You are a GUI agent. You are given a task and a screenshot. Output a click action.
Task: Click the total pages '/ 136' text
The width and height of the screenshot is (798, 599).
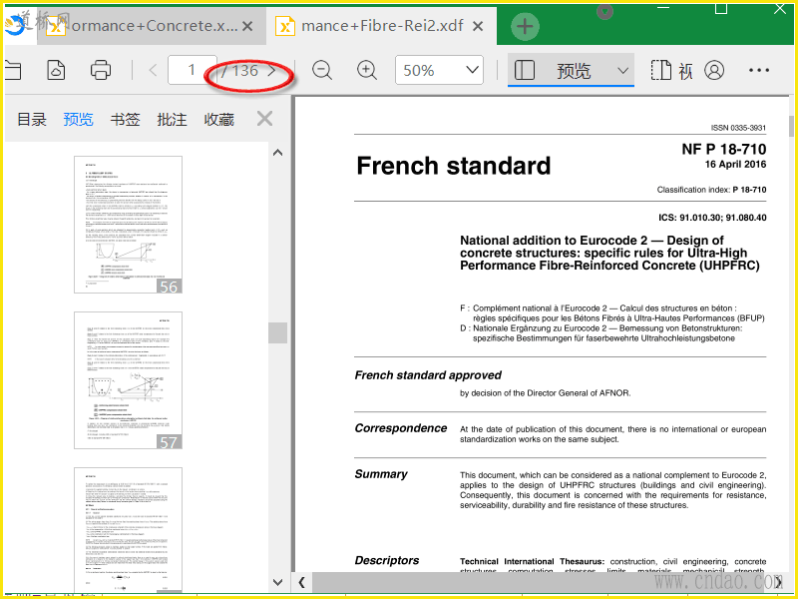pos(240,70)
